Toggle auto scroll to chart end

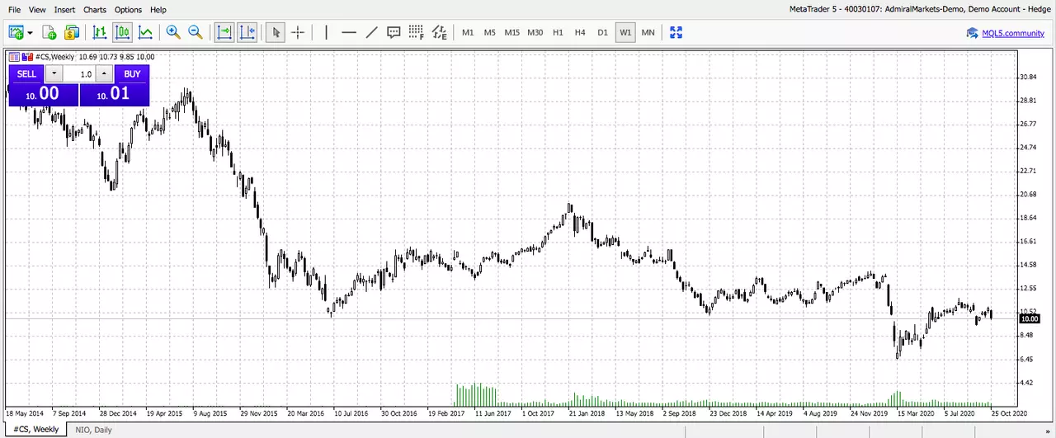pos(224,32)
